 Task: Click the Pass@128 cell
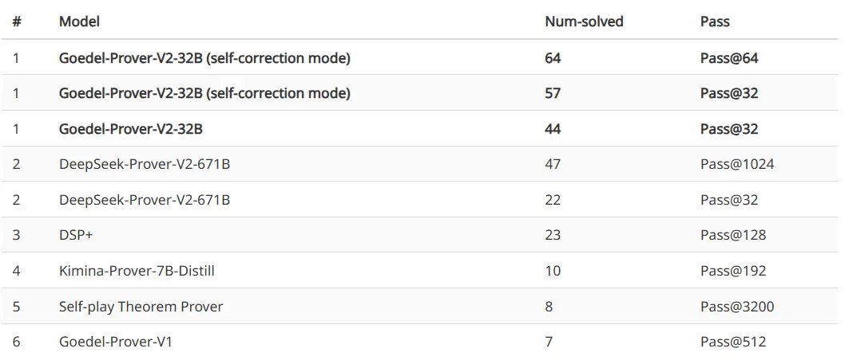[732, 235]
